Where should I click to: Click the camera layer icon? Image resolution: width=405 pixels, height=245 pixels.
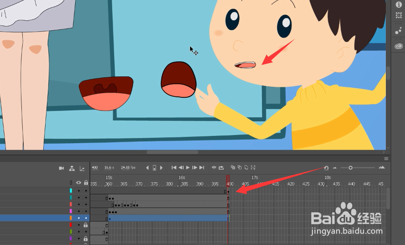pos(61,168)
